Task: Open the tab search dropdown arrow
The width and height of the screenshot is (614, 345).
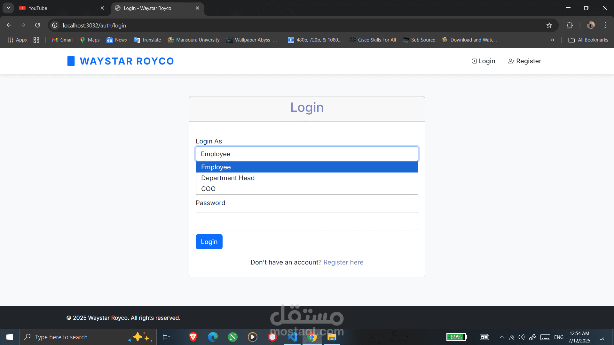Action: [8, 8]
